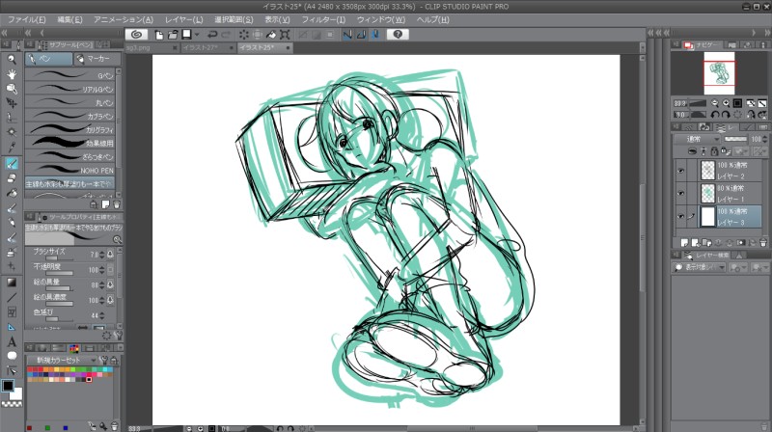Open the 表示対象 layer search dropdown
The image size is (772, 432).
pos(698,267)
